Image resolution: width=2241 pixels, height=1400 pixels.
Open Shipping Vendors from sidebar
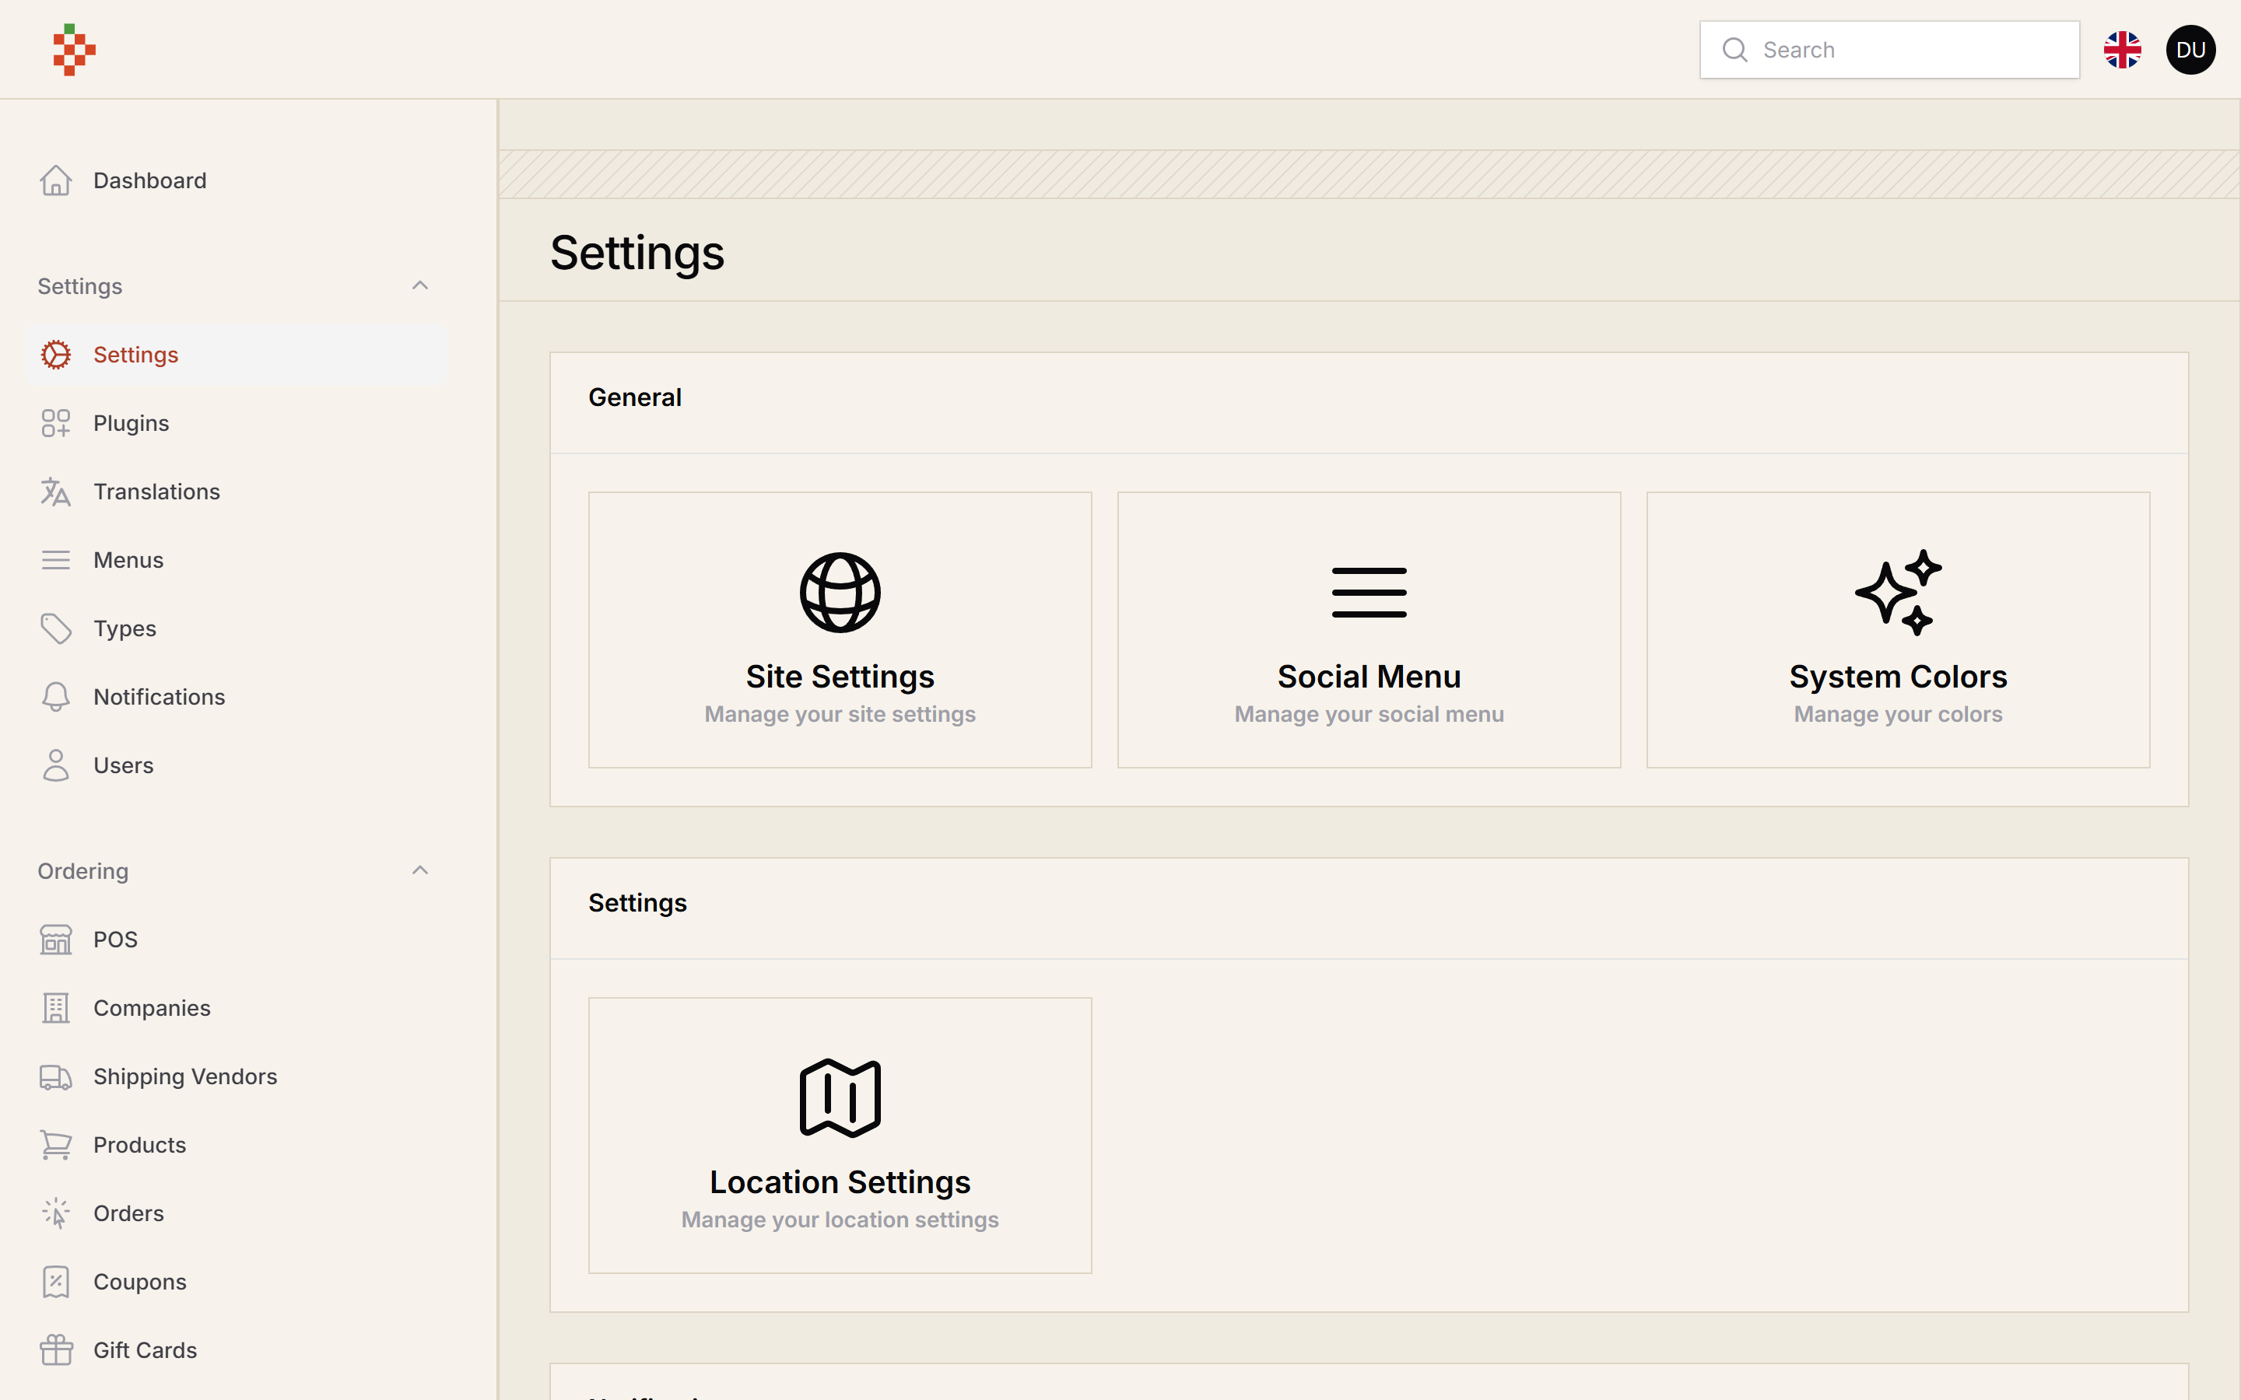click(237, 1077)
